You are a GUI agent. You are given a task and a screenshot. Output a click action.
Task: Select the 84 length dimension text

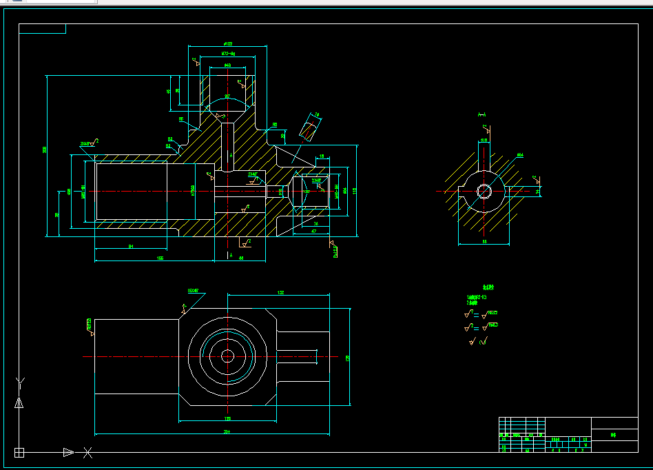coord(131,247)
